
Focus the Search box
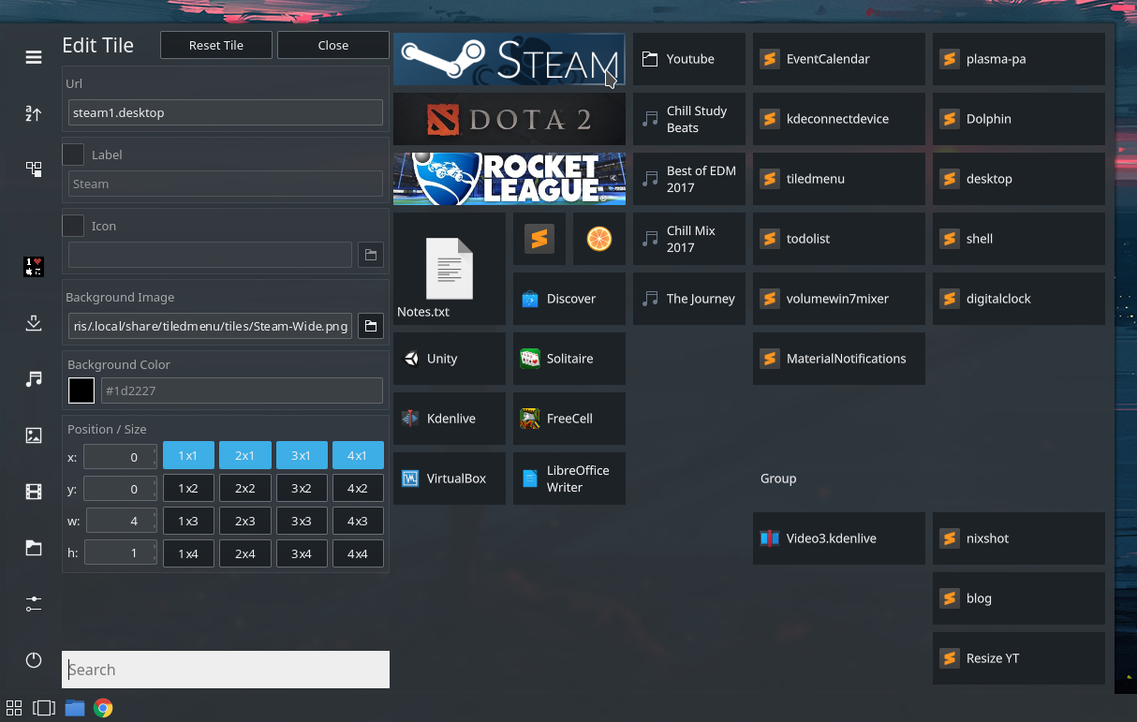(226, 670)
